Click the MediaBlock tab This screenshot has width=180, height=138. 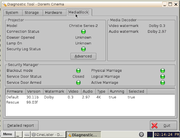coord(79,12)
